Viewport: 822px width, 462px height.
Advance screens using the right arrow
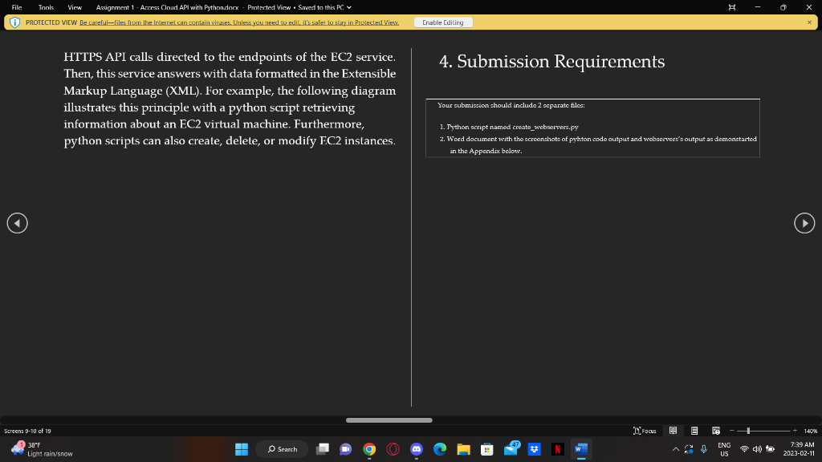[x=804, y=223]
